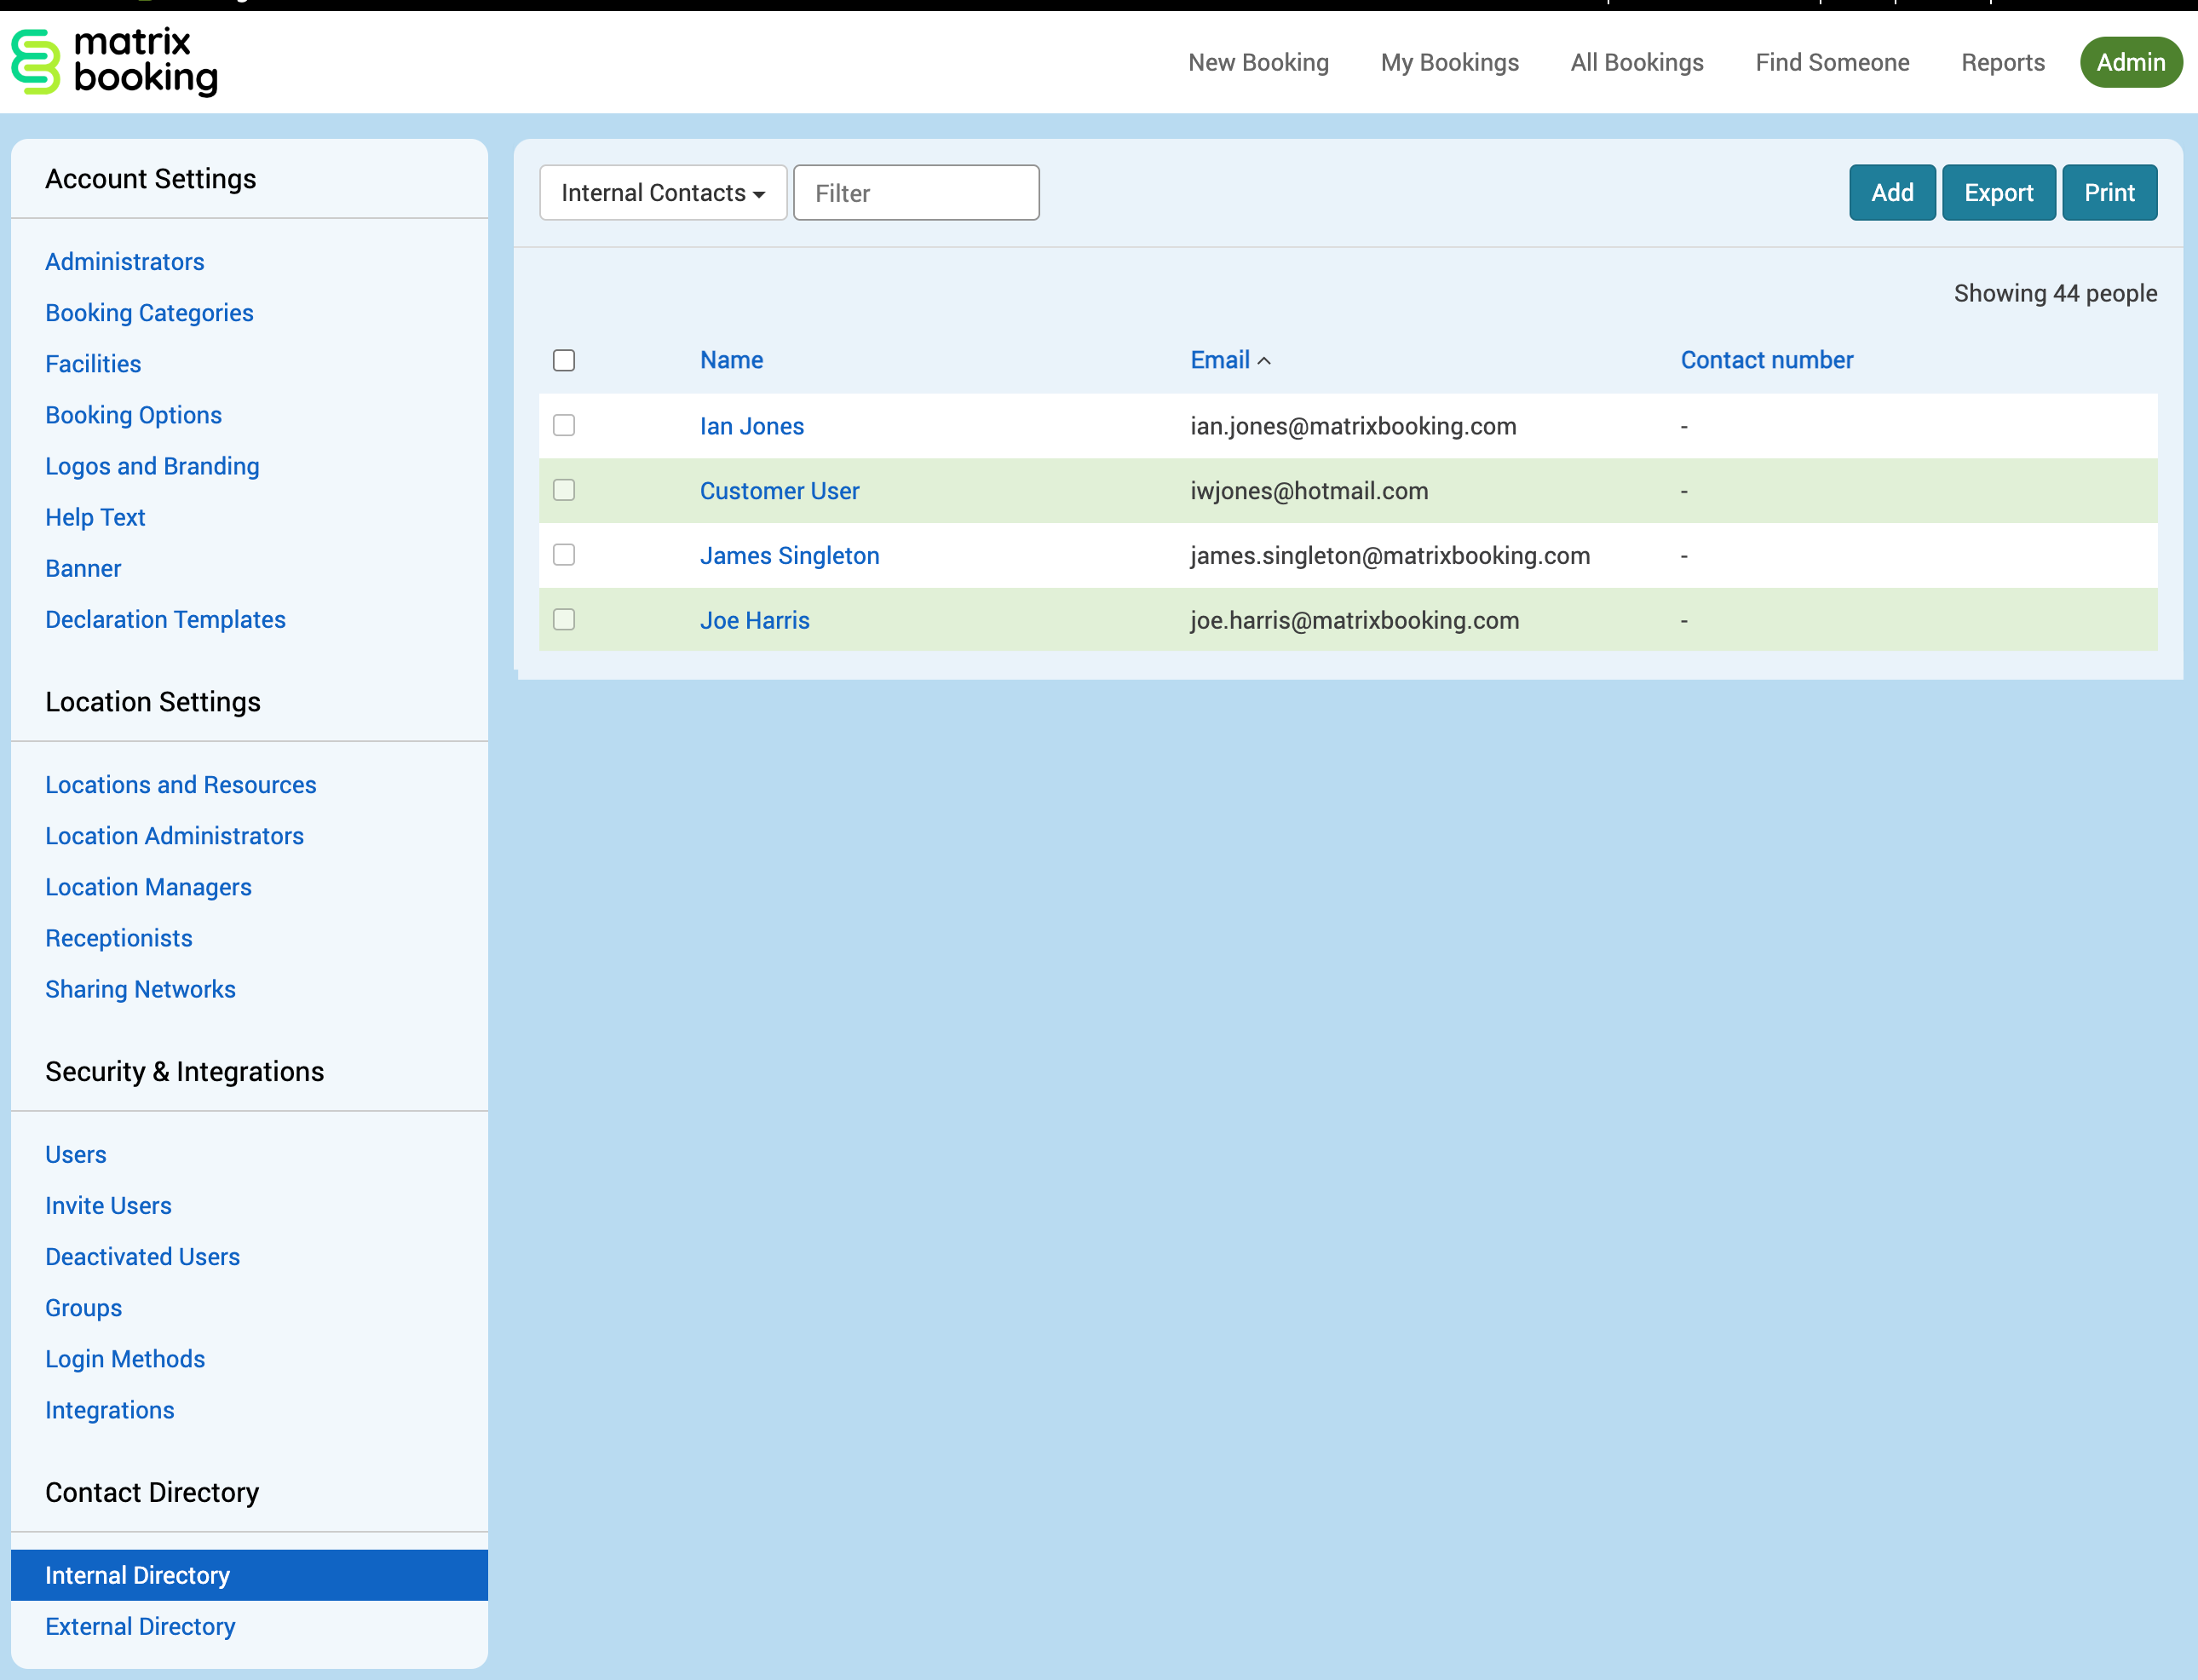Open External Directory in the sidebar

(140, 1626)
